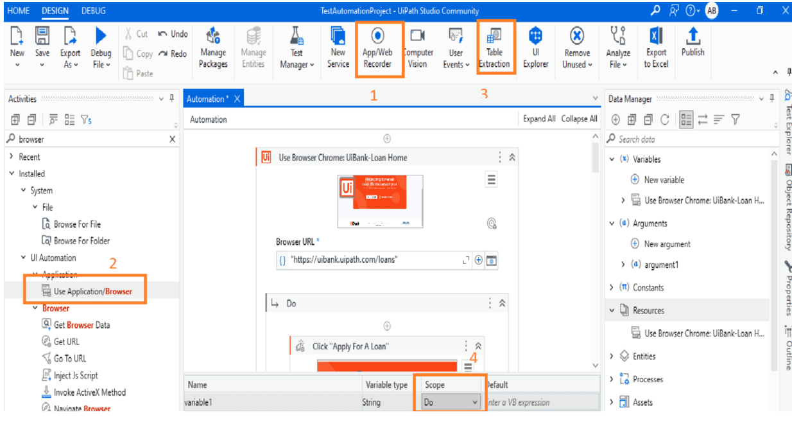The height and width of the screenshot is (424, 792).
Task: Redo the last undone change
Action: [x=173, y=54]
